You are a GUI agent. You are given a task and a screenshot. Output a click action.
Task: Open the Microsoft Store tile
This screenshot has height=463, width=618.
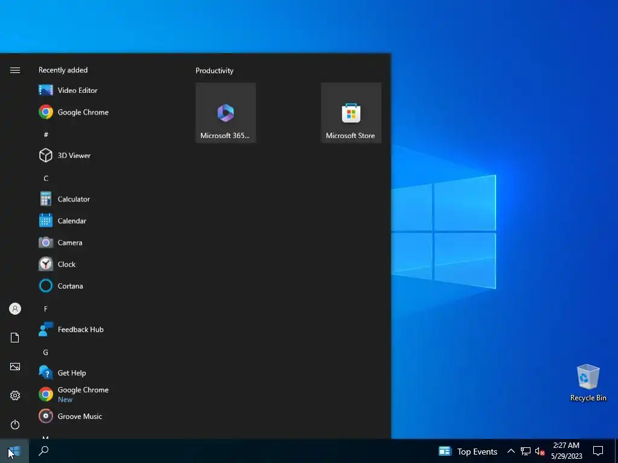tap(351, 113)
